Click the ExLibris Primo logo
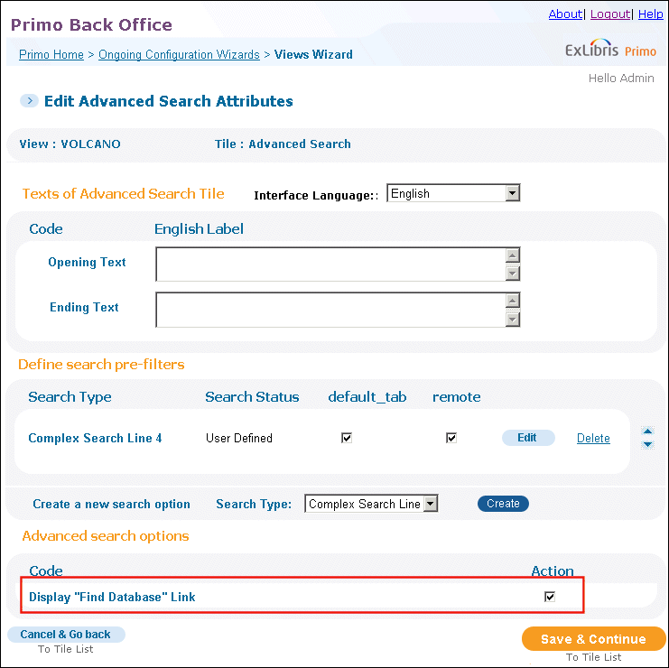This screenshot has height=668, width=669. coord(610,49)
